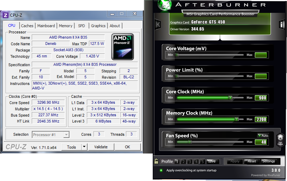Click the Level 2 value 3 x 512 KBytes

[x=103, y=115]
